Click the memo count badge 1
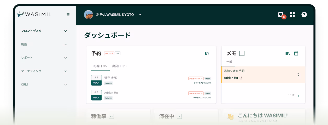The width and height of the screenshot is (328, 125). (x=242, y=53)
